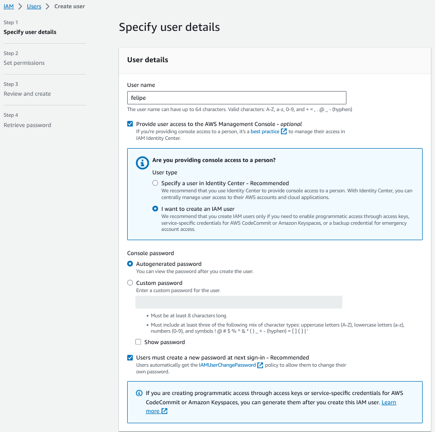Click the User name input field
Image resolution: width=435 pixels, height=432 pixels.
point(236,98)
